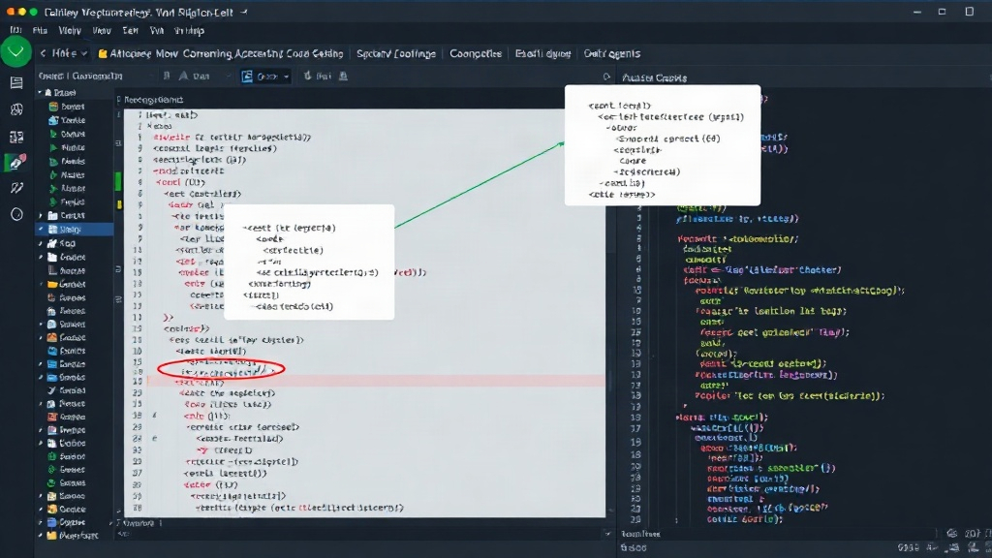992x558 pixels.
Task: Open the globe icon in left sidebar
Action: tap(16, 109)
